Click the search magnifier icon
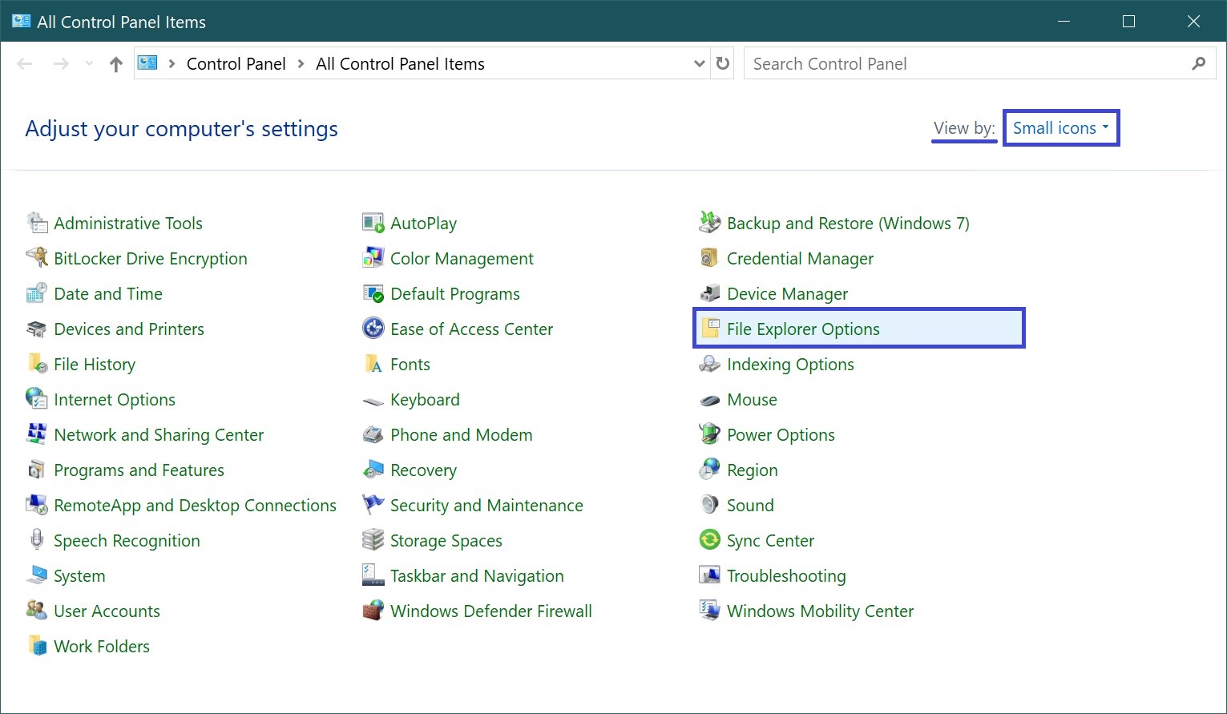Viewport: 1227px width, 714px height. tap(1199, 63)
